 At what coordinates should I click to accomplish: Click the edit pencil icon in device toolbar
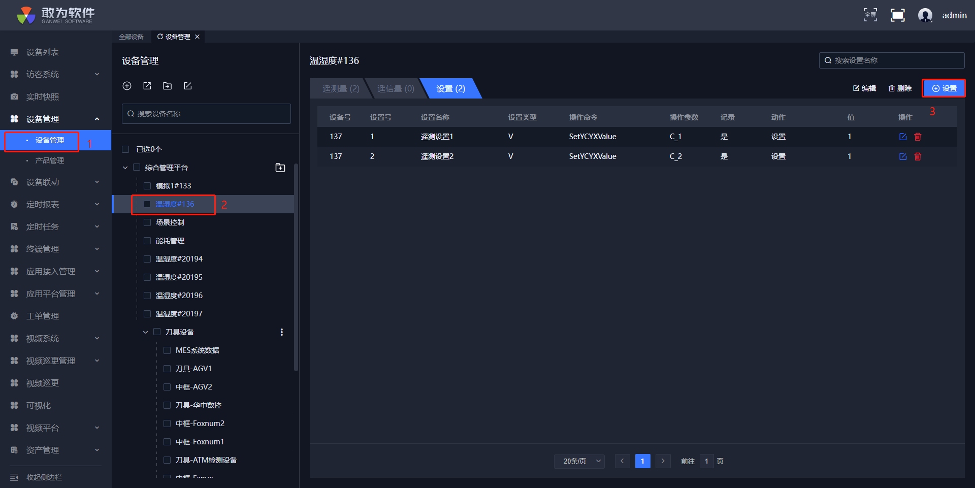187,86
